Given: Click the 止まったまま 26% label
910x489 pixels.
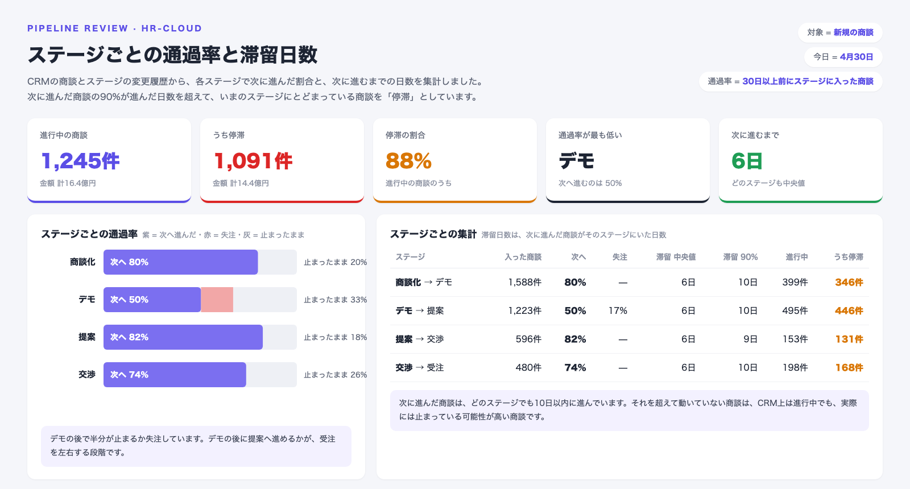Looking at the screenshot, I should 335,375.
